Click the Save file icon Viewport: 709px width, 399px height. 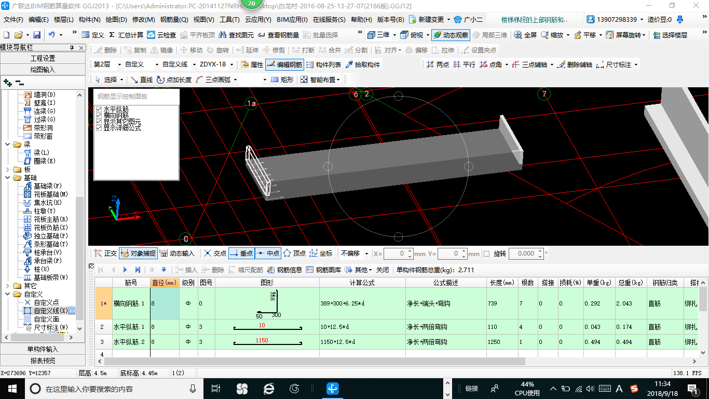[x=37, y=35]
